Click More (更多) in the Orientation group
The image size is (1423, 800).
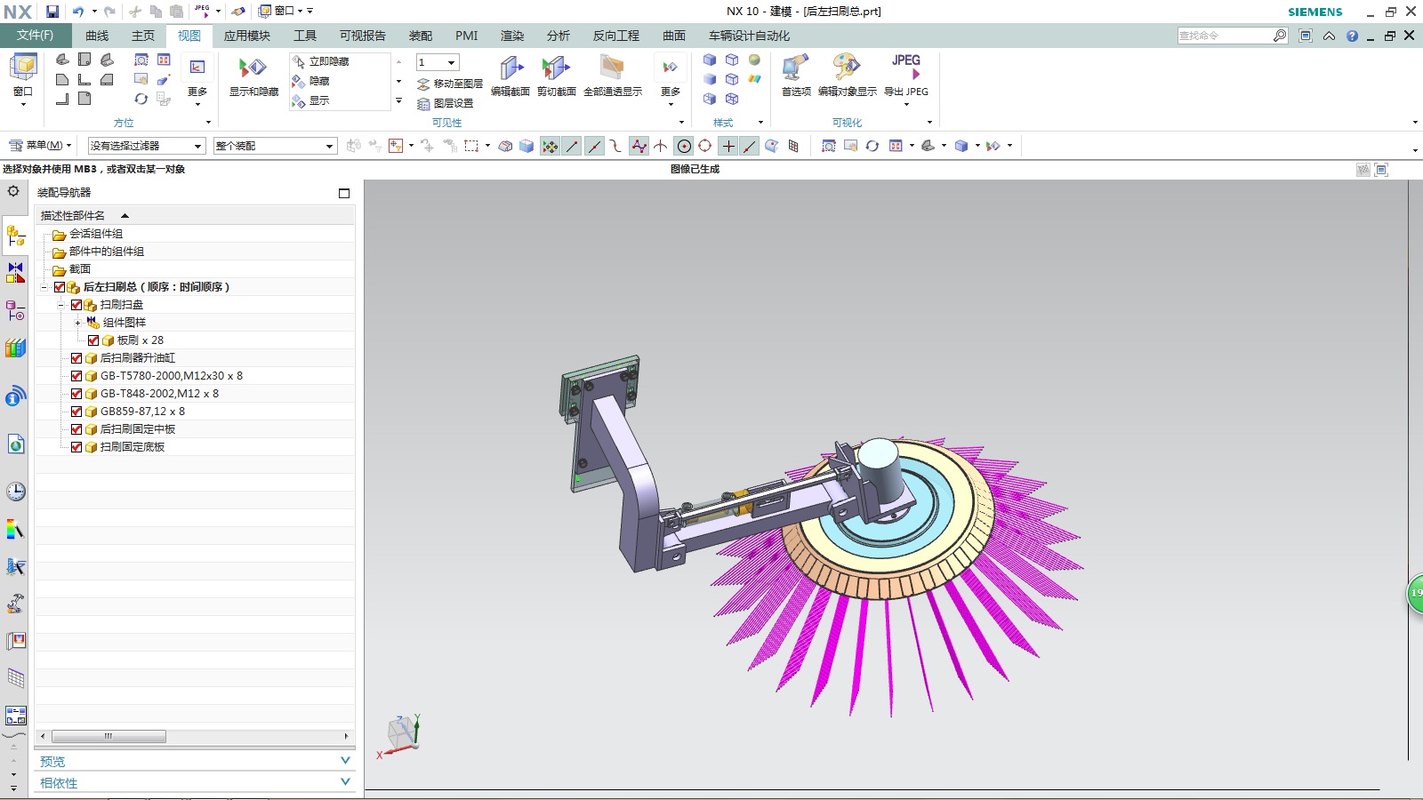(197, 80)
